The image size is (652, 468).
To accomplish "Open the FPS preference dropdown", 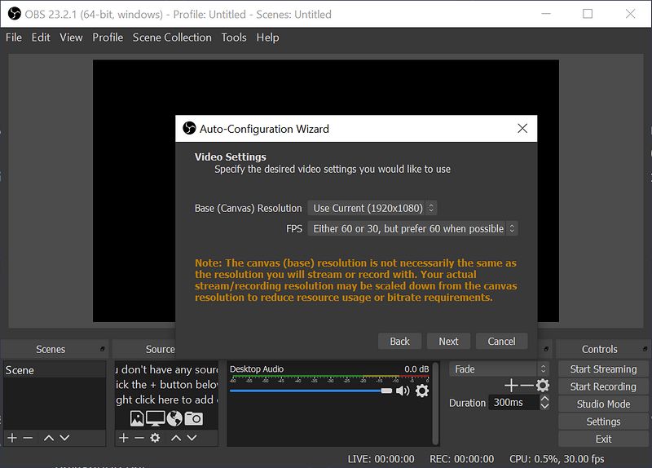I will tap(412, 228).
